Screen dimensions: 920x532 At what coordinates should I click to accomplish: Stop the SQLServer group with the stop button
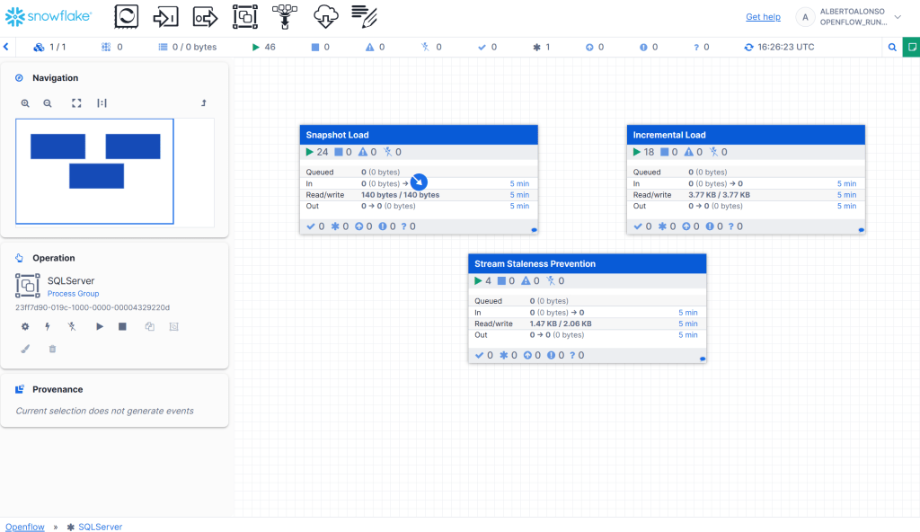pos(122,326)
